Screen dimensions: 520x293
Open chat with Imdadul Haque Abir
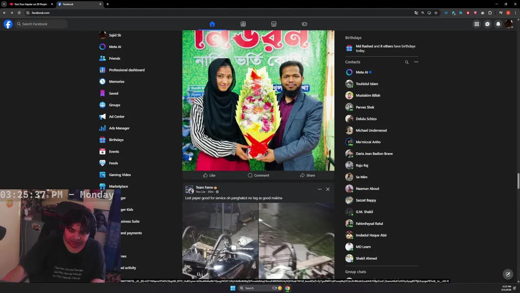tap(382, 235)
